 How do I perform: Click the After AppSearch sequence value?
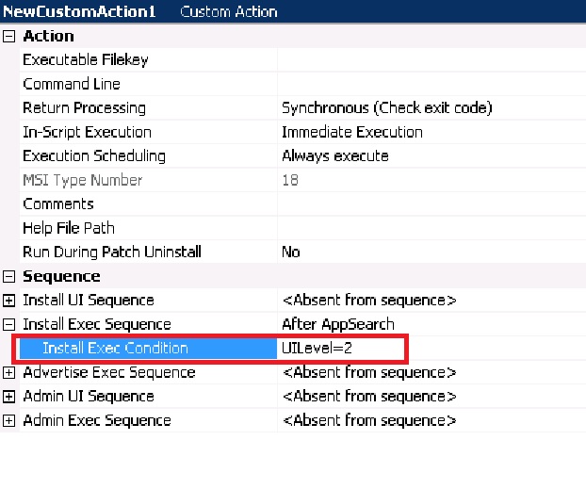pos(338,325)
